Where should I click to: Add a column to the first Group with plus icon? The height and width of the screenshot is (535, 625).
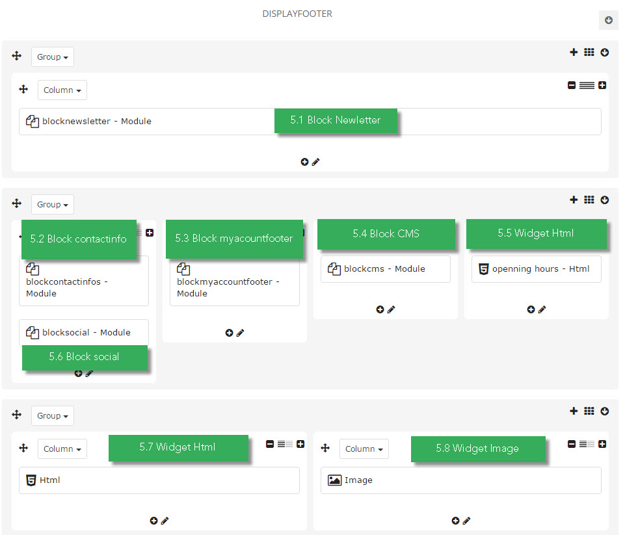(x=574, y=52)
